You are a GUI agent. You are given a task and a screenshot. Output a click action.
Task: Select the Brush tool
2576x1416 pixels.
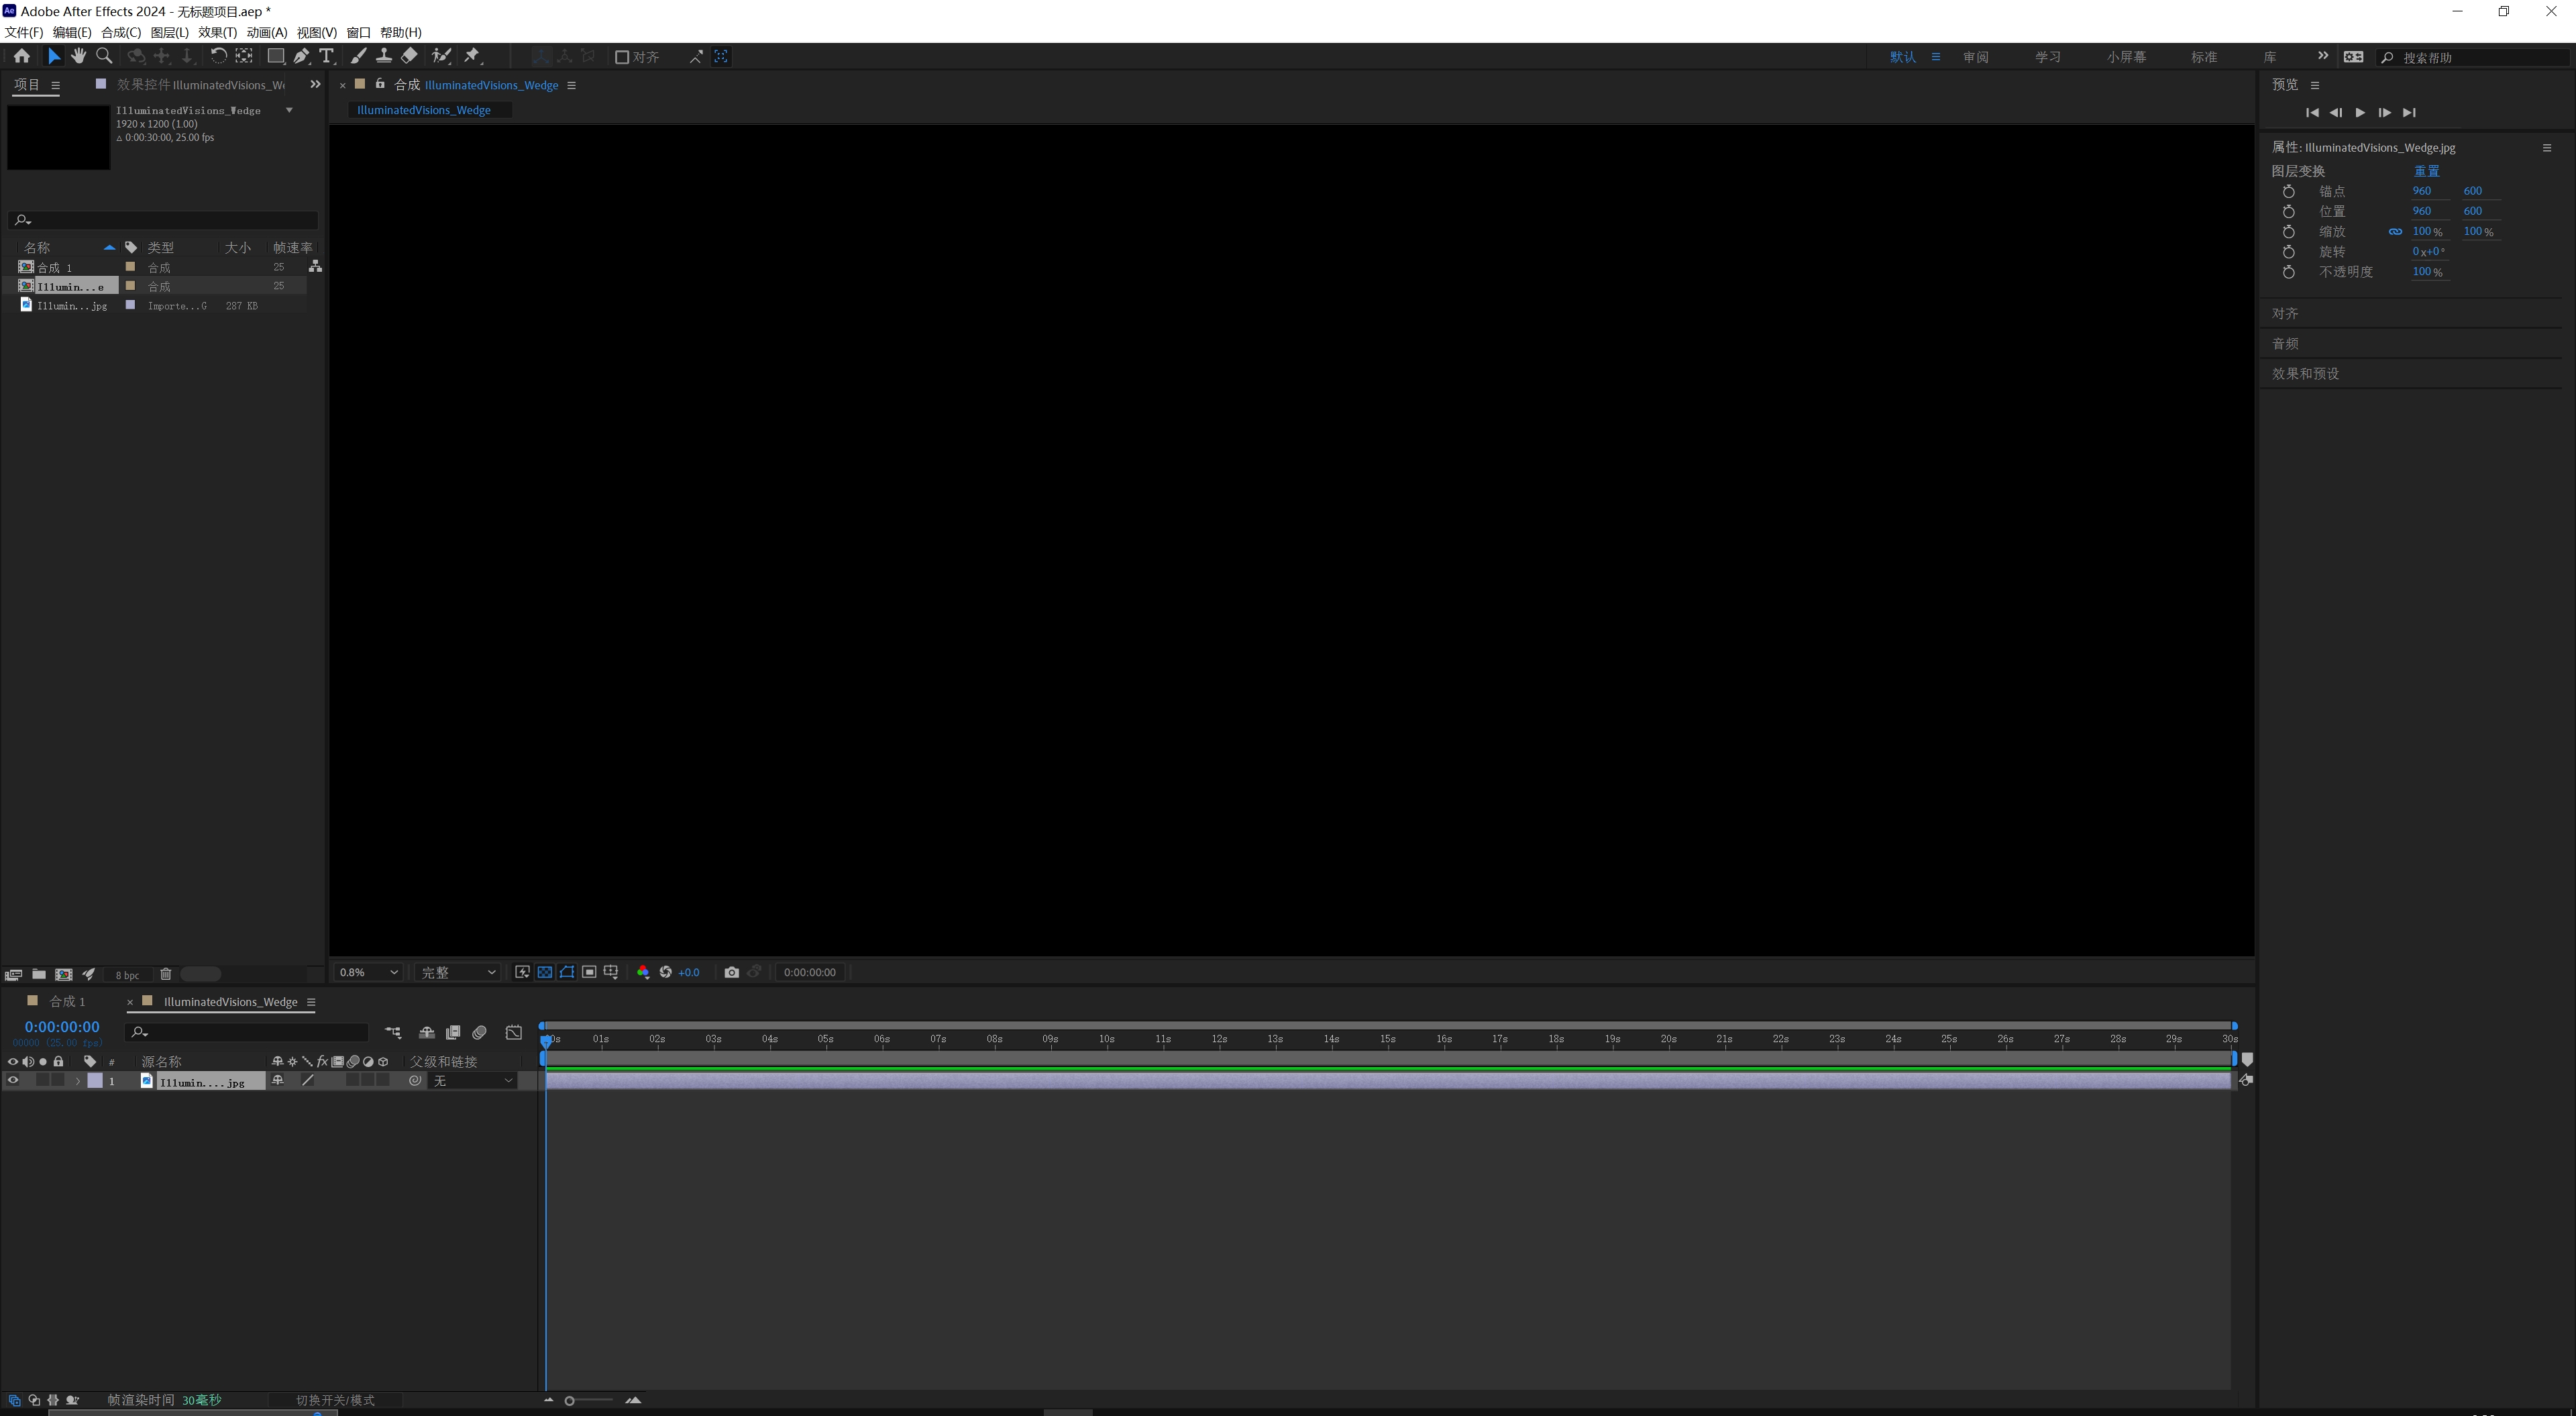[x=358, y=56]
